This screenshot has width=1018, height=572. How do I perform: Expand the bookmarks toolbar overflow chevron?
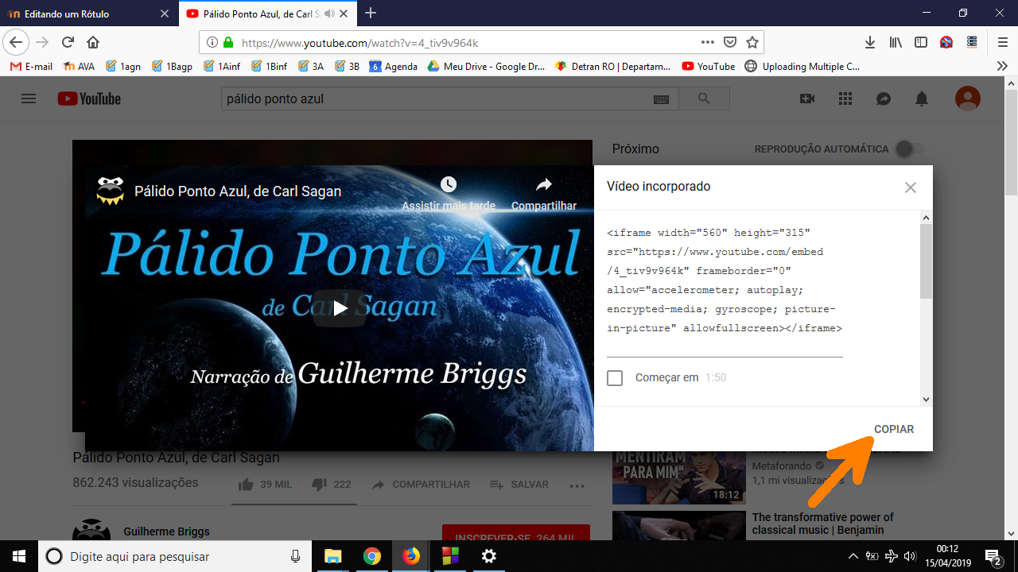click(x=1002, y=67)
